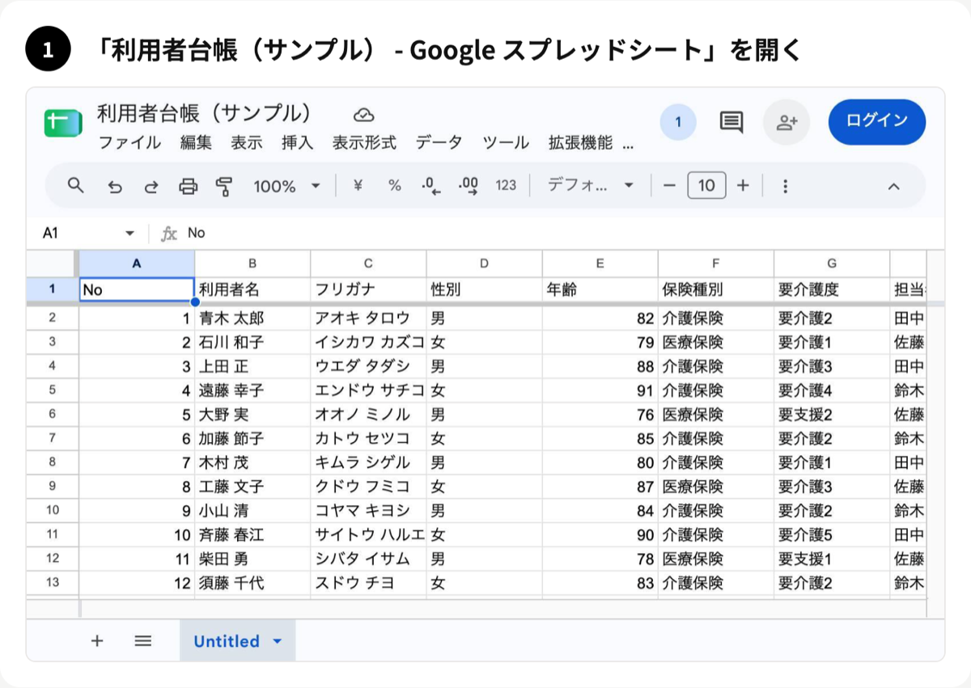Decrease font size with minus button

coord(669,186)
